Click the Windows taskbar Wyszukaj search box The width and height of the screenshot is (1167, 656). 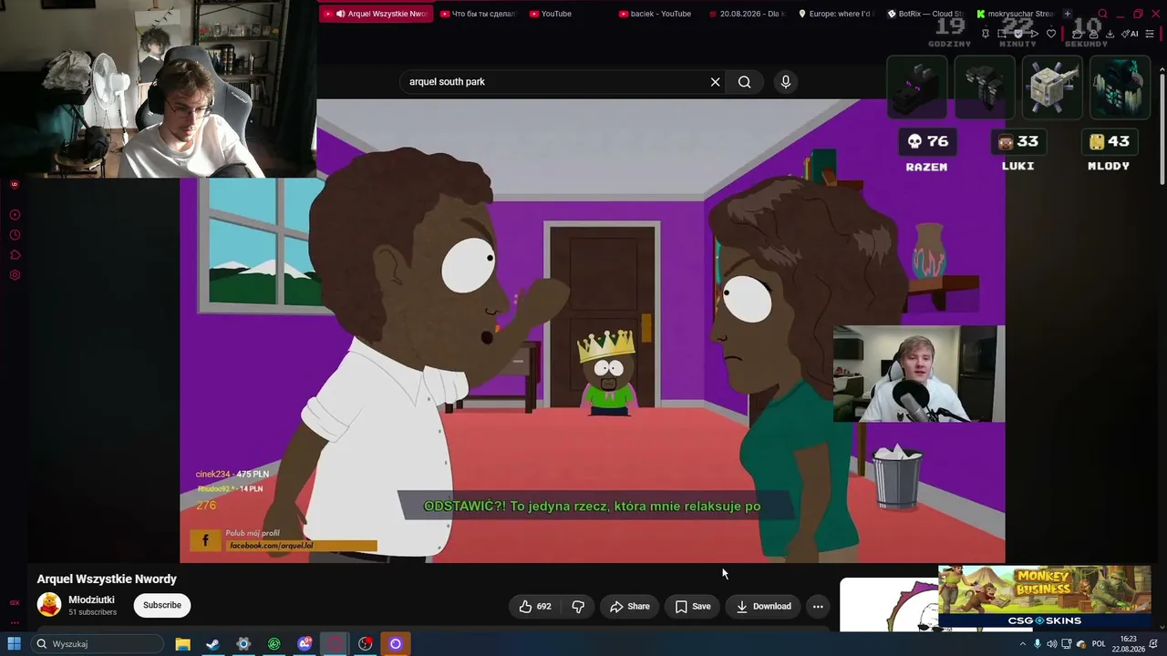pos(97,644)
